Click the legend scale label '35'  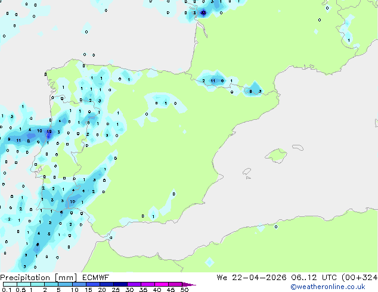[143, 290]
